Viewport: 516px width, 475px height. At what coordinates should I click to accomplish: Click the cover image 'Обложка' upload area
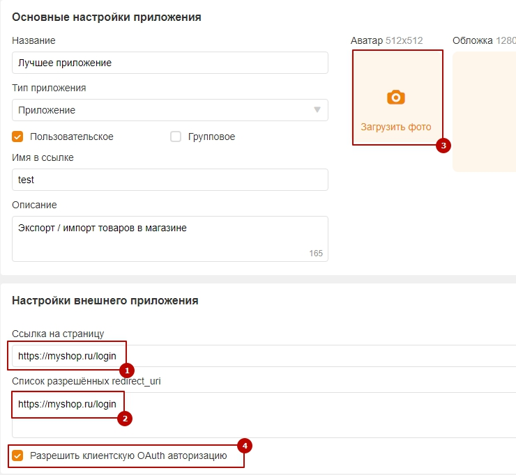485,111
